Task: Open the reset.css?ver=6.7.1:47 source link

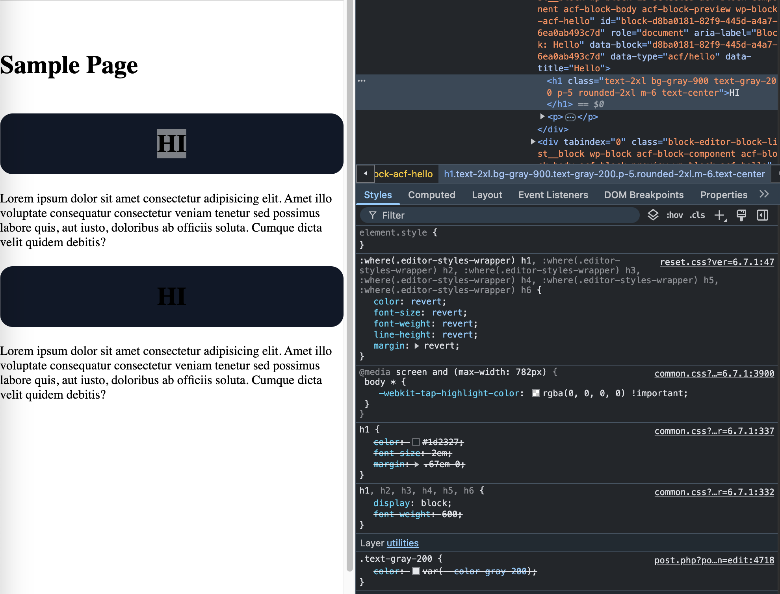Action: tap(717, 262)
